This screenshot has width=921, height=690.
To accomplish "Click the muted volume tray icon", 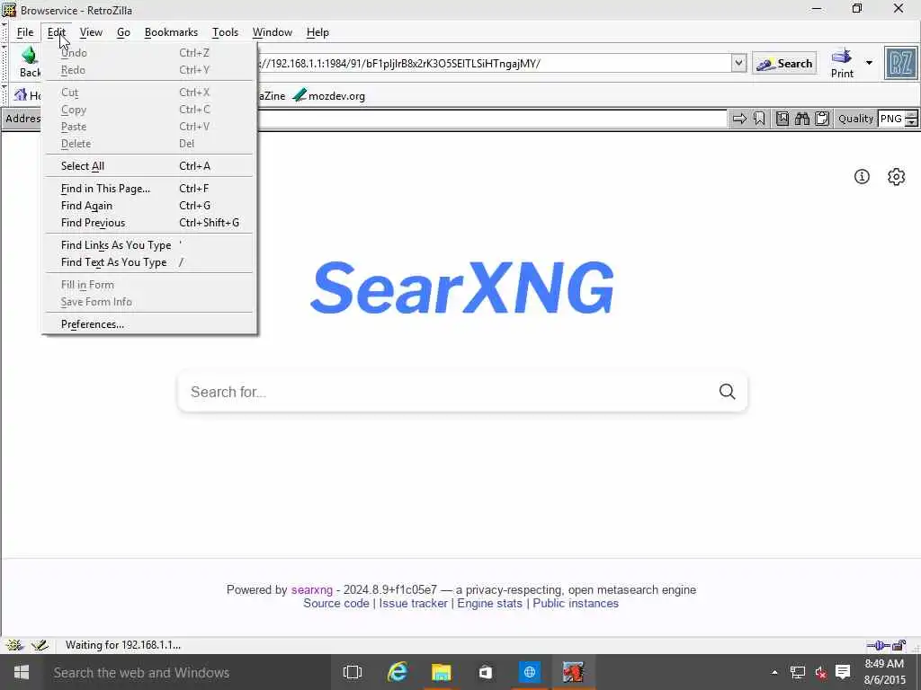I will pyautogui.click(x=820, y=672).
